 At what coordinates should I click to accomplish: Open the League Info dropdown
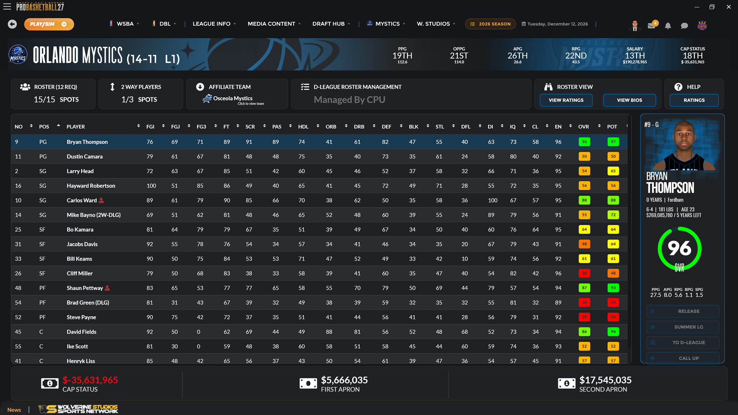pyautogui.click(x=214, y=24)
